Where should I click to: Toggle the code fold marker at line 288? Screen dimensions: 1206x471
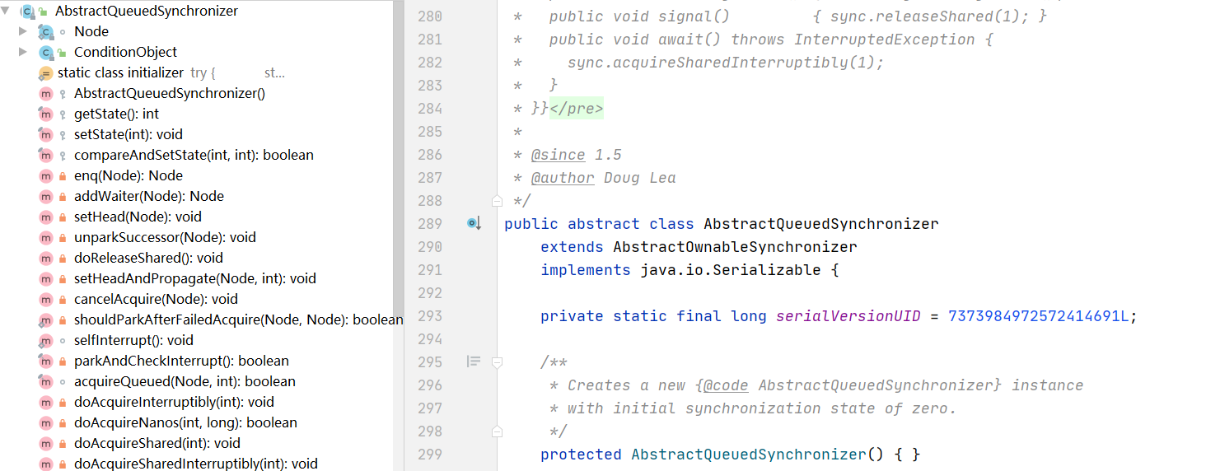497,201
